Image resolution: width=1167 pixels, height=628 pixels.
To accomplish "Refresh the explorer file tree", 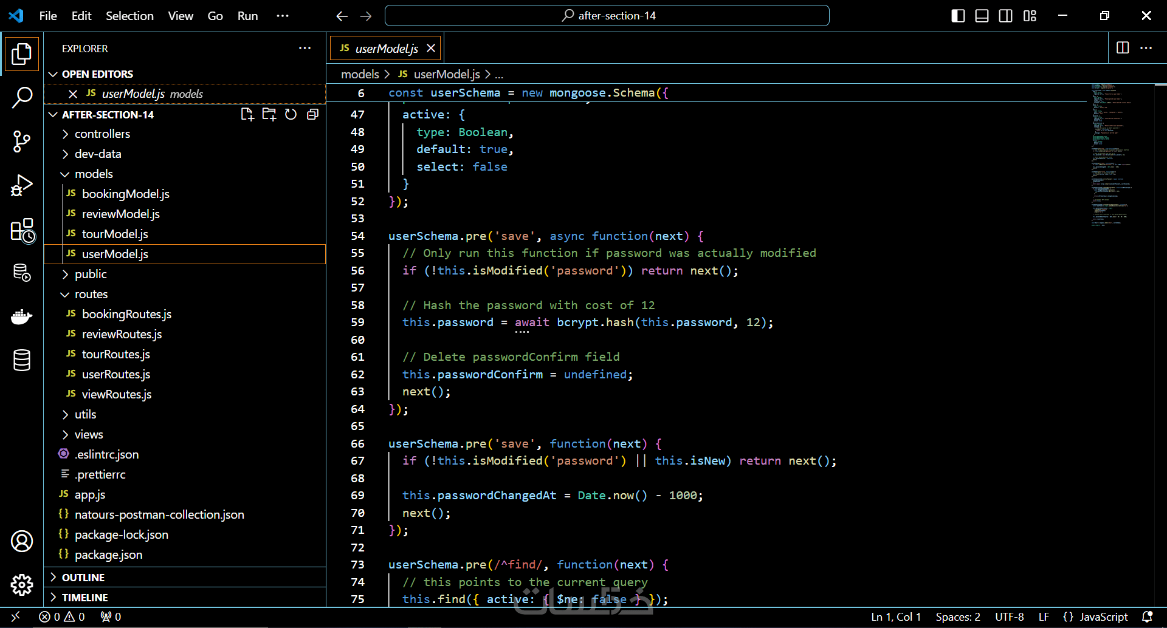I will point(291,114).
